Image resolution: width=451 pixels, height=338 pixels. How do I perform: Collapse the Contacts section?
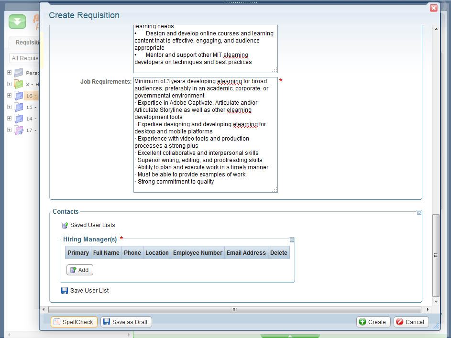tap(419, 213)
